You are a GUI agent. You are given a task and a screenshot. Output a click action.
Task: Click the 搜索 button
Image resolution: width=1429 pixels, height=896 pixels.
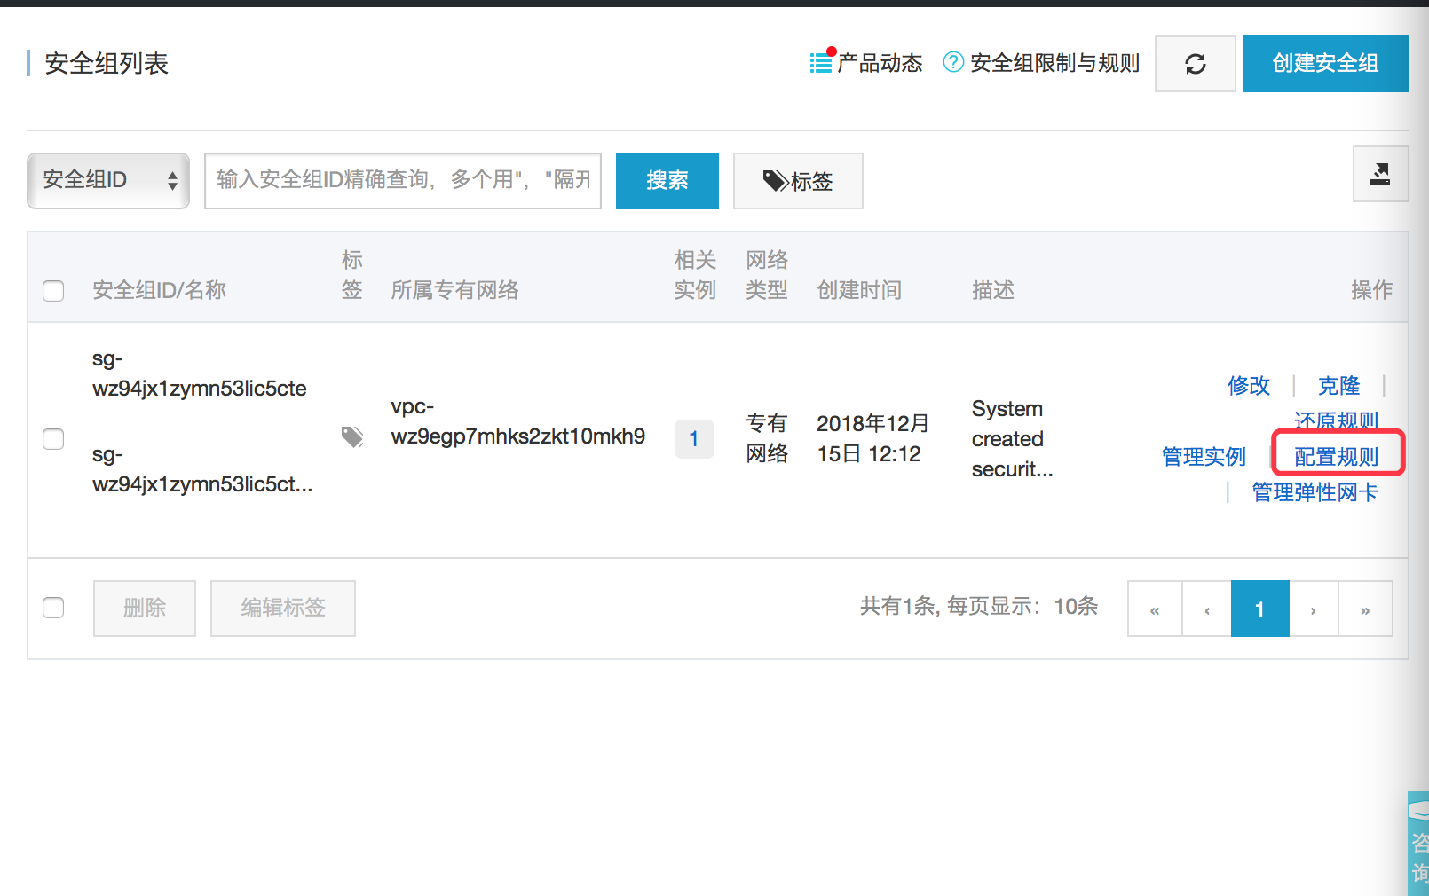(x=667, y=181)
